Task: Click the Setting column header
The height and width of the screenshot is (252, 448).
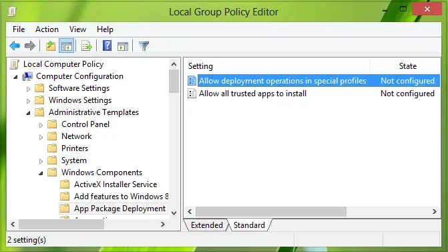Action: (x=277, y=66)
